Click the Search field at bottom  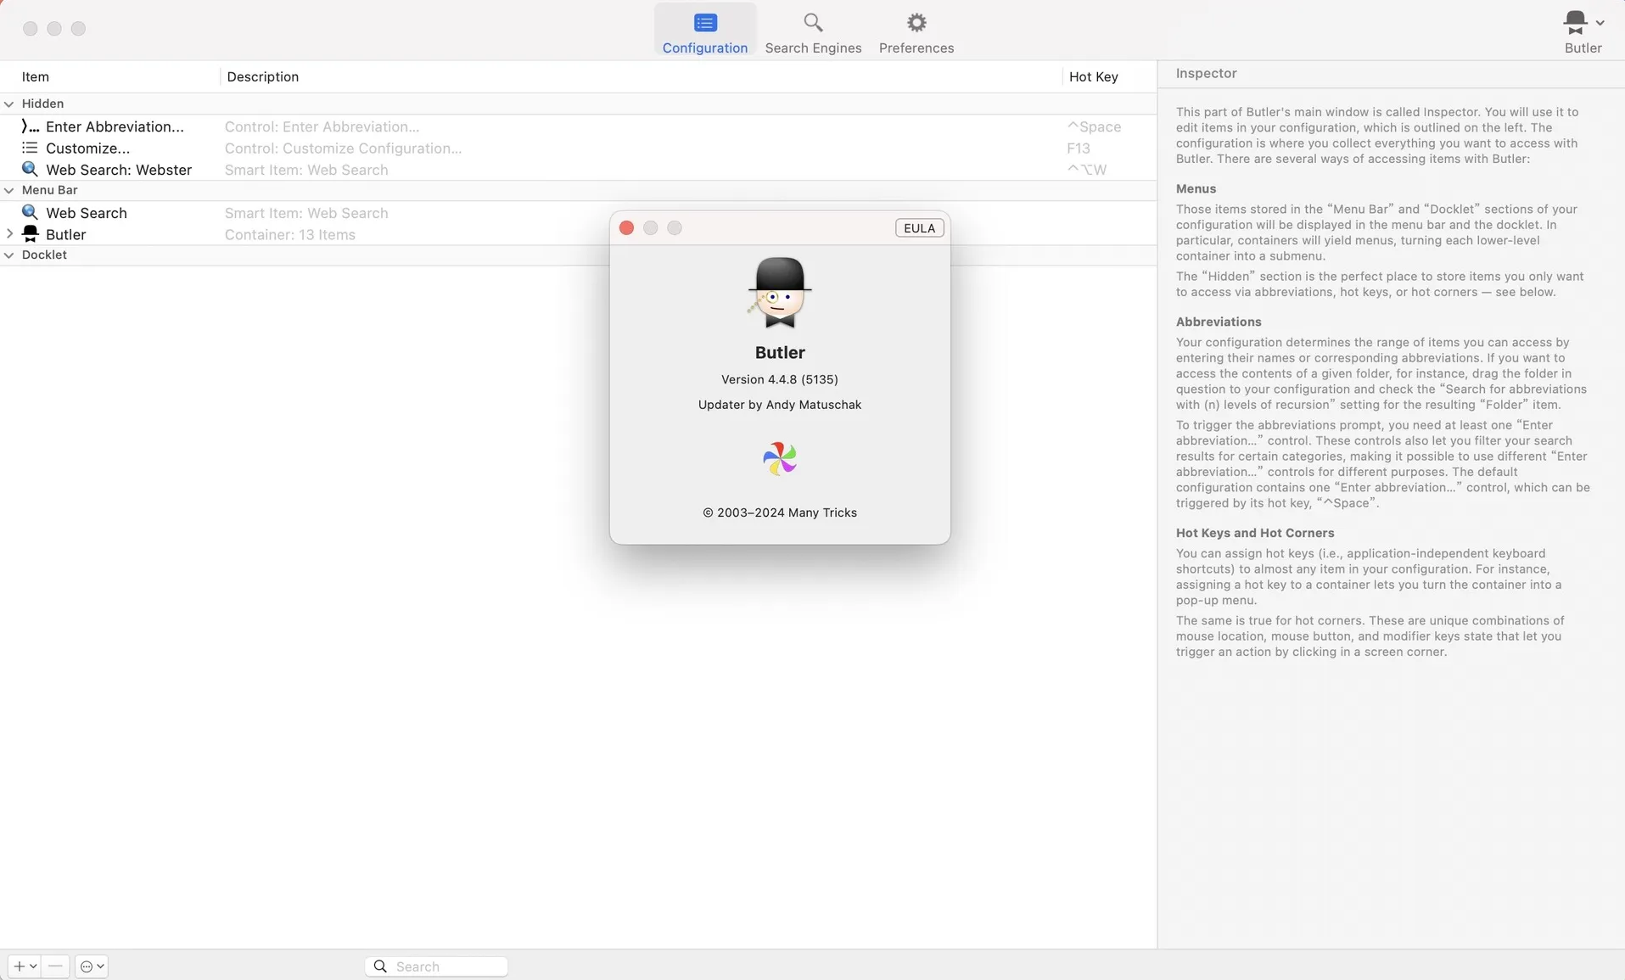tap(436, 966)
